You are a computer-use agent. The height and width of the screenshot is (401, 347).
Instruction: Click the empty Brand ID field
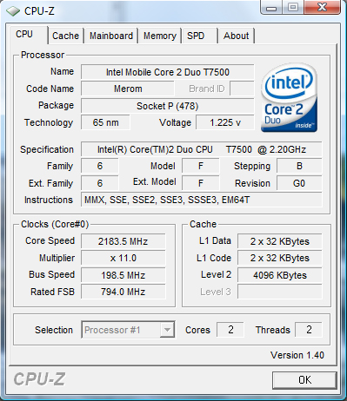tap(242, 89)
